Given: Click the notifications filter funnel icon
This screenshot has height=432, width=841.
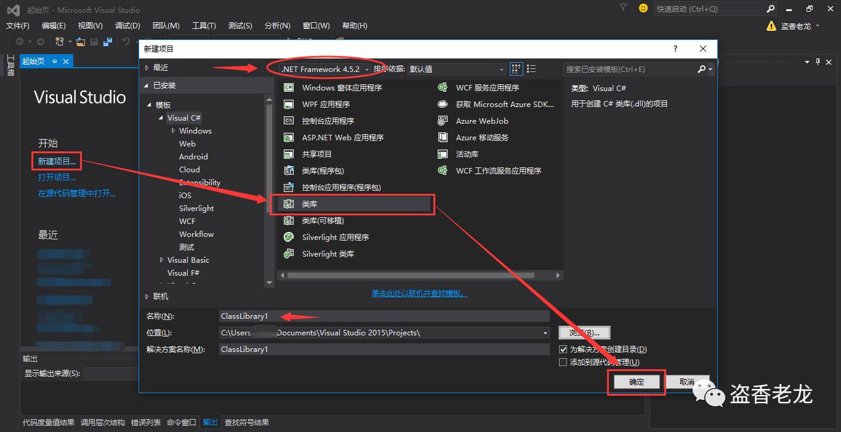Looking at the screenshot, I should coord(624,8).
